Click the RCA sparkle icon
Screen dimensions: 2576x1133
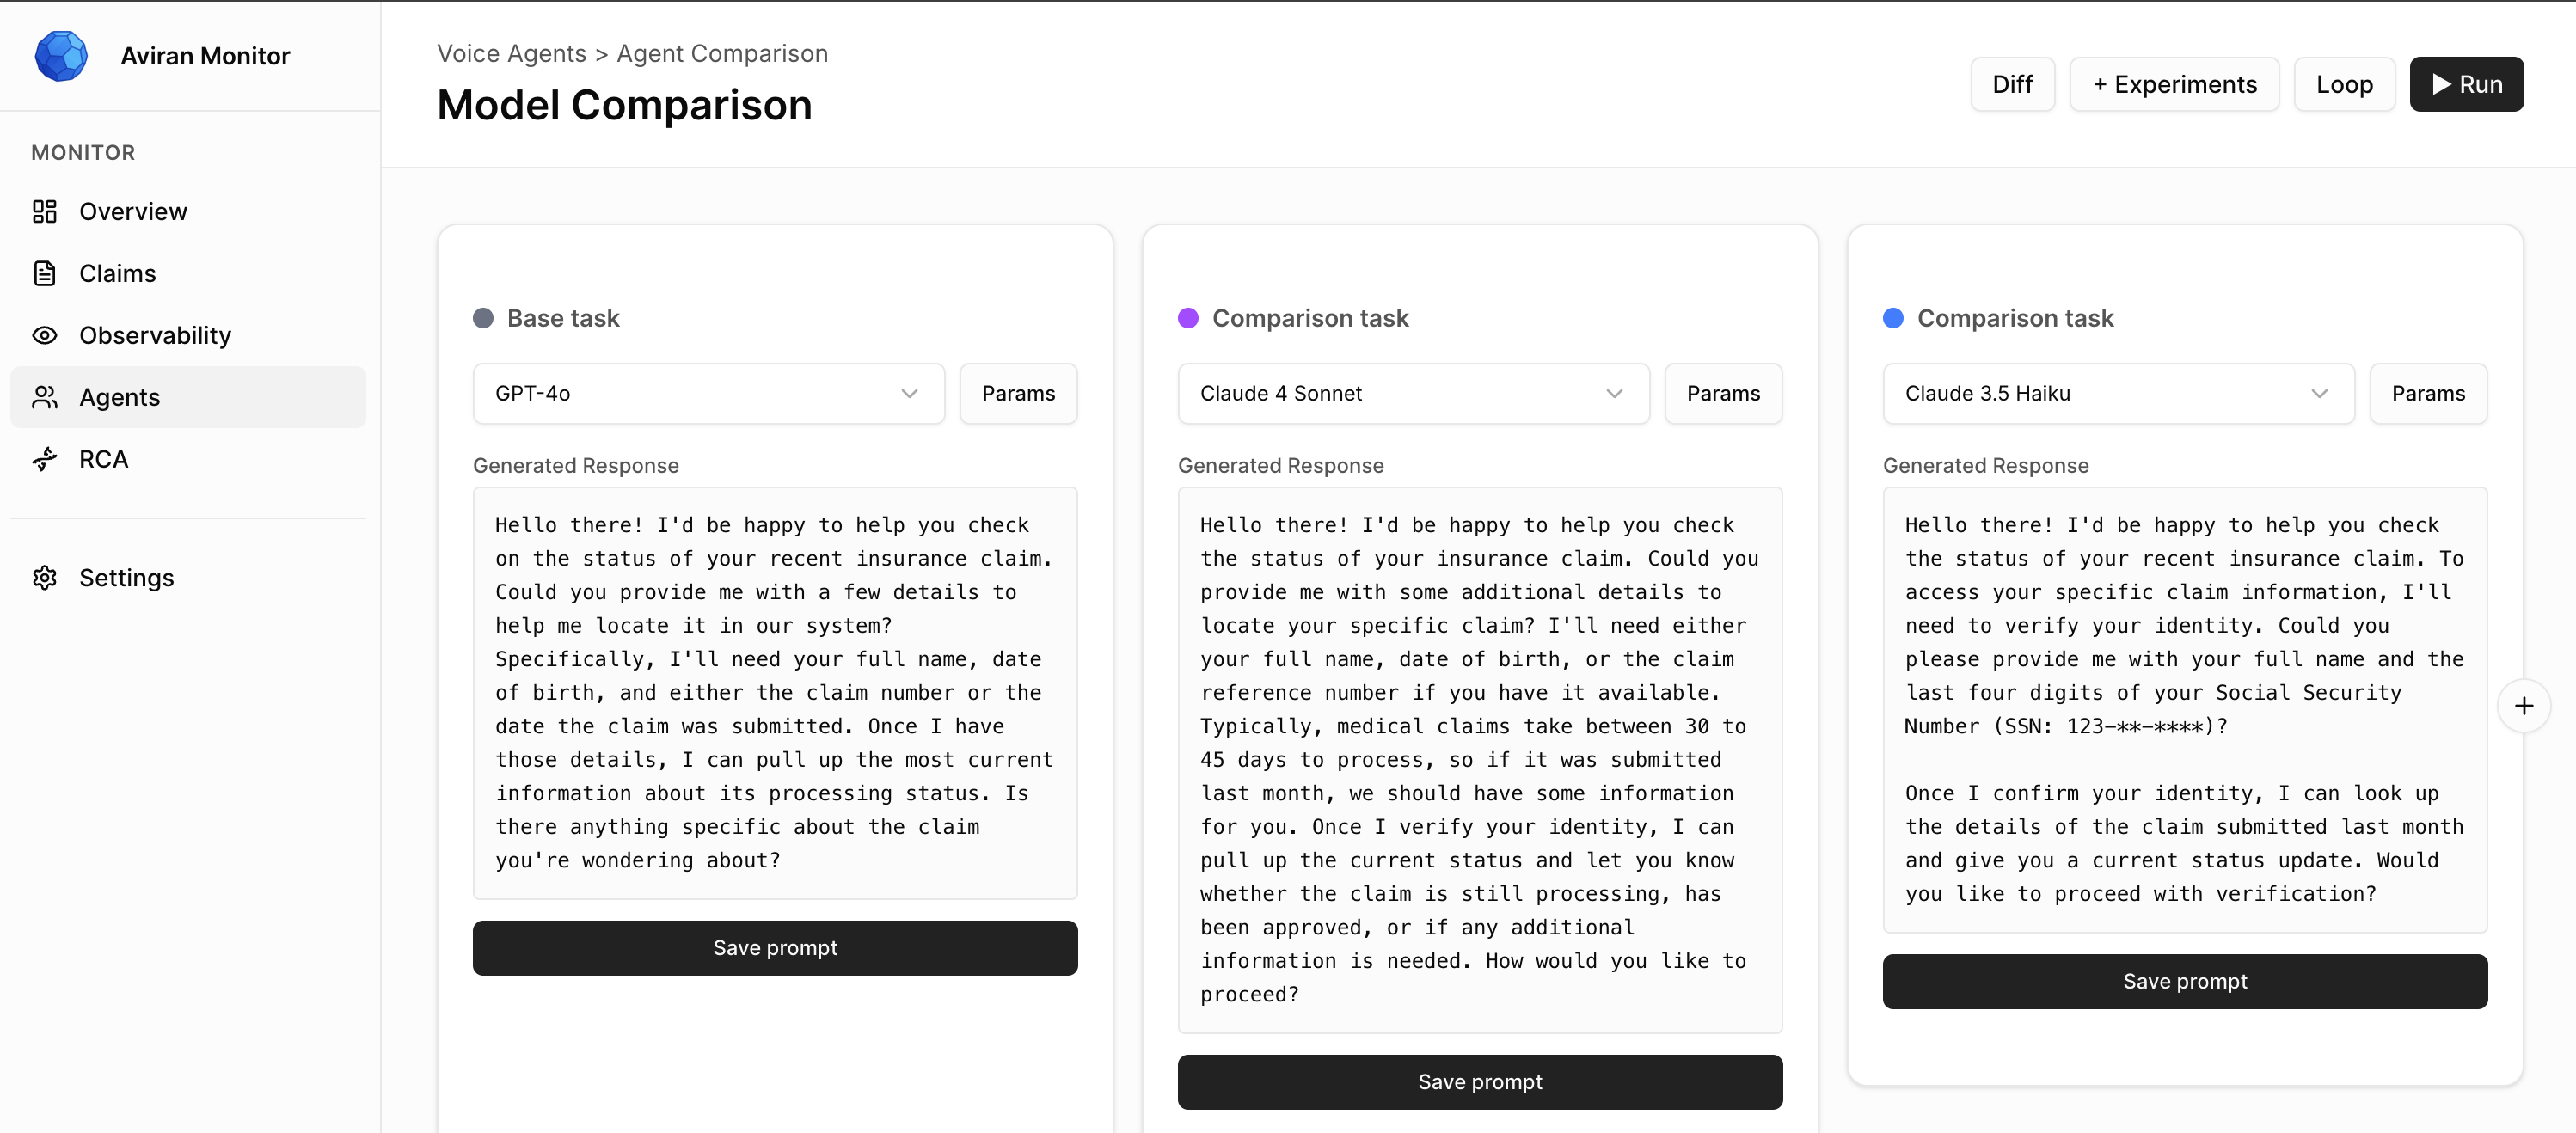click(x=44, y=459)
